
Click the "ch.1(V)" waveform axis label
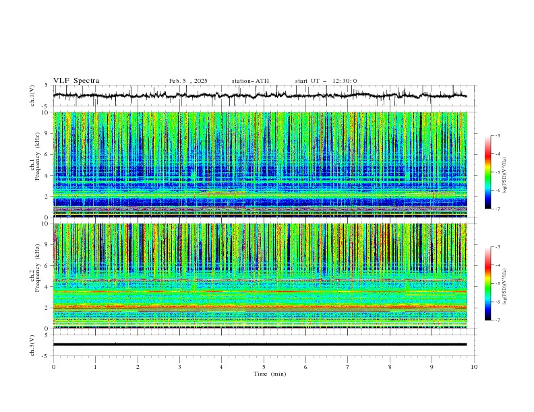(32, 96)
